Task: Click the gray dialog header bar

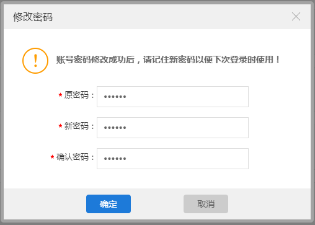Action: click(157, 17)
